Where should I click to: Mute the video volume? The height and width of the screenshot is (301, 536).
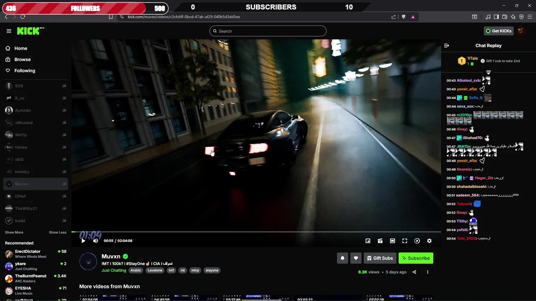(95, 241)
